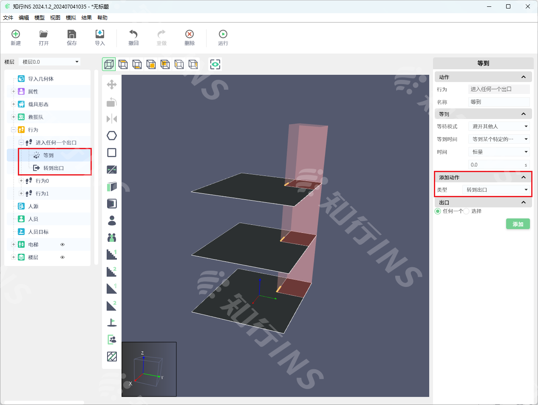The width and height of the screenshot is (538, 405).
Task: Open the 时间 恒量 dropdown
Action: click(499, 152)
